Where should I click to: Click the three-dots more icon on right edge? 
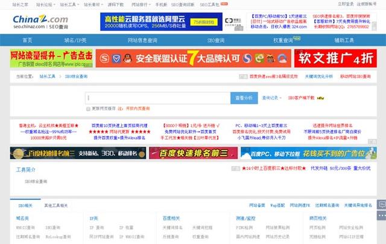pyautogui.click(x=381, y=216)
